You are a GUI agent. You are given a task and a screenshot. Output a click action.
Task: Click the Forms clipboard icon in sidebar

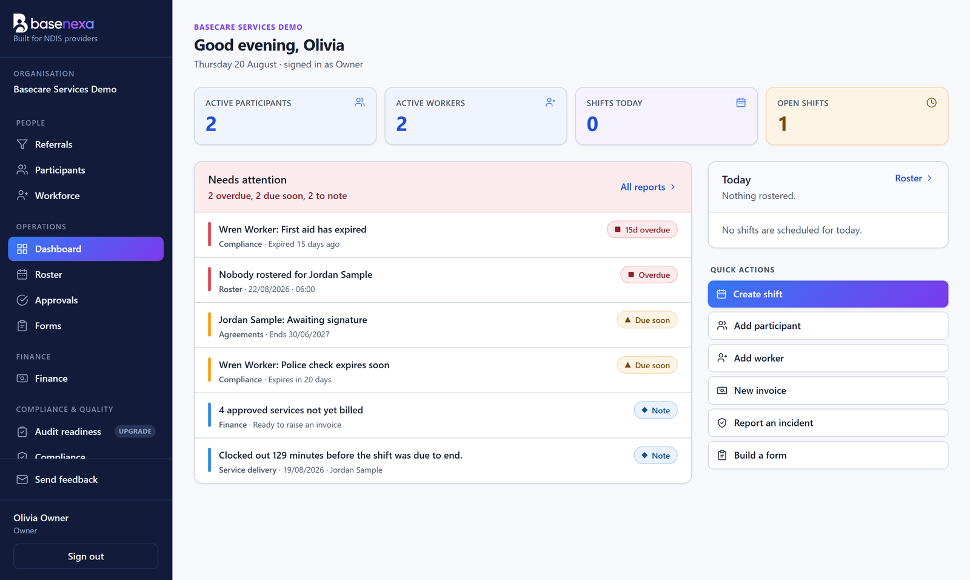tap(22, 326)
